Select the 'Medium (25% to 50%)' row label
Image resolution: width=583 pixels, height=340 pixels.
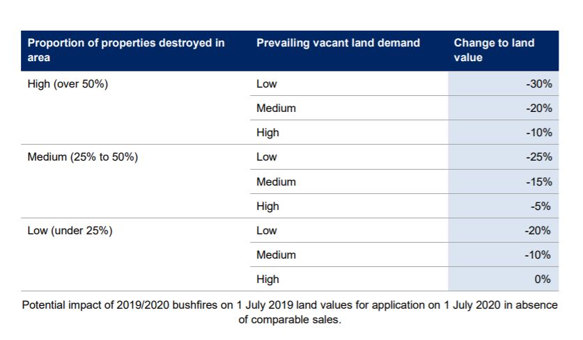(x=83, y=157)
